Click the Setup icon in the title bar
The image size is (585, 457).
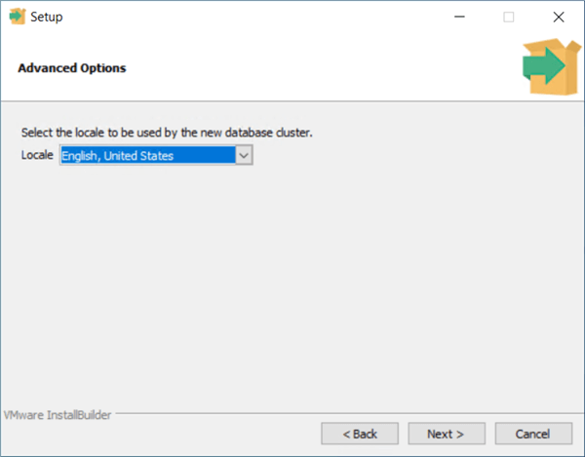point(17,17)
